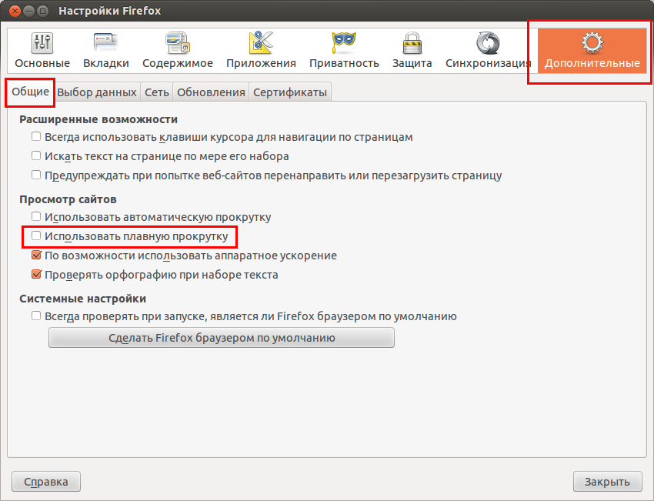Click the Закрыть button

(607, 482)
